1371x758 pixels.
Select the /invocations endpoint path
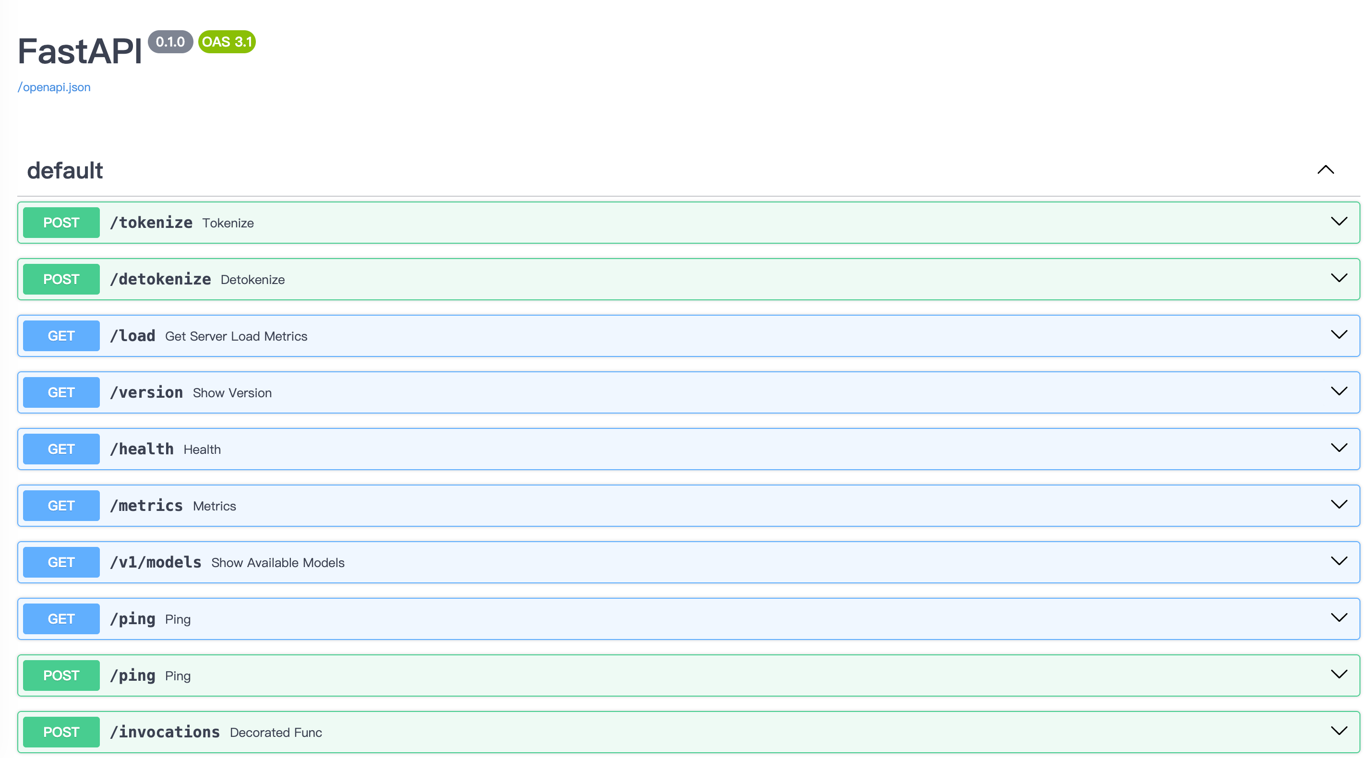[165, 732]
